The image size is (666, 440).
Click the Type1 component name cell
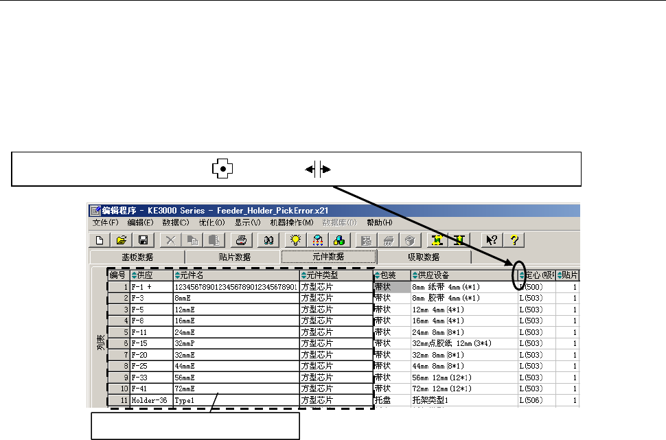(237, 400)
